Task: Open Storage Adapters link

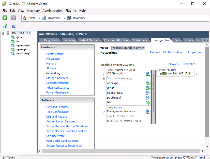Action: pos(57,78)
